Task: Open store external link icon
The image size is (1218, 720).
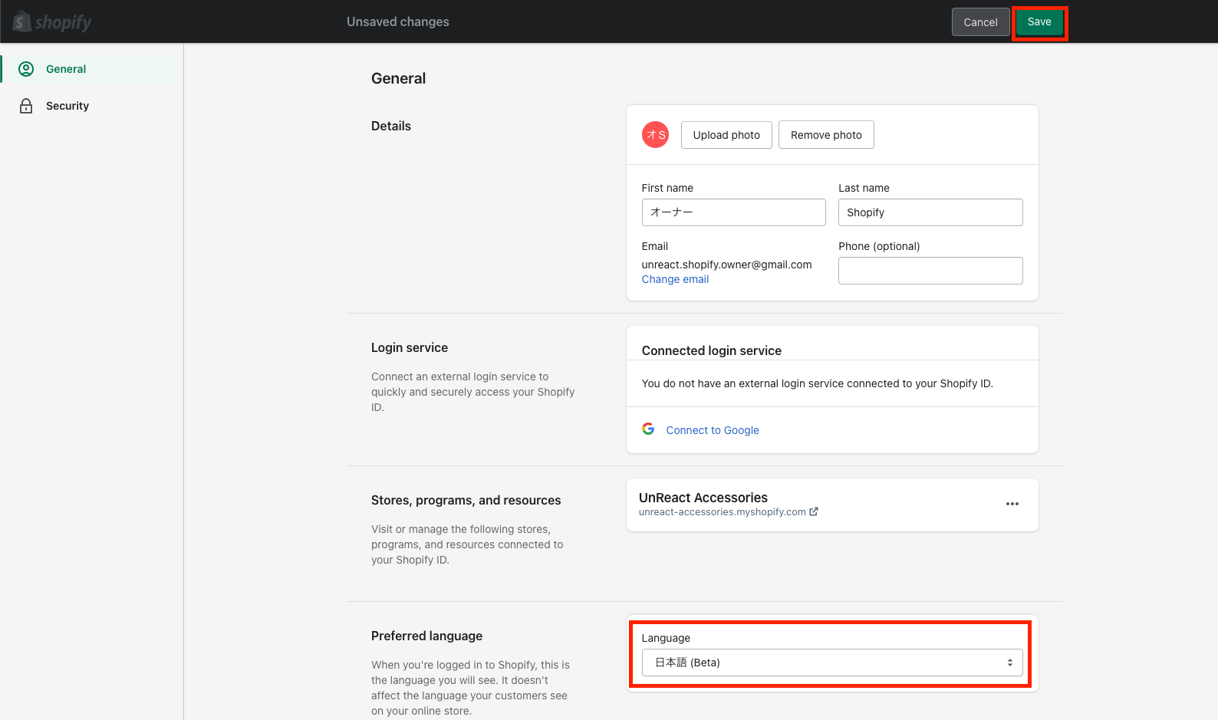Action: point(814,511)
